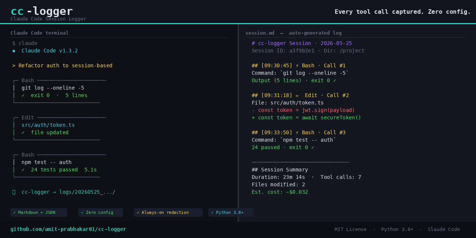Select the 'Python 3.8+' feature badge
The image size is (476, 238).
pyautogui.click(x=231, y=213)
